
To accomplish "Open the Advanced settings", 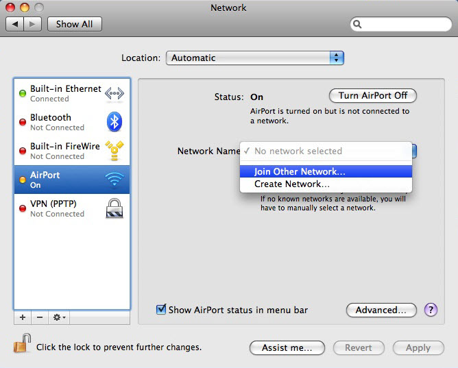I will [381, 310].
